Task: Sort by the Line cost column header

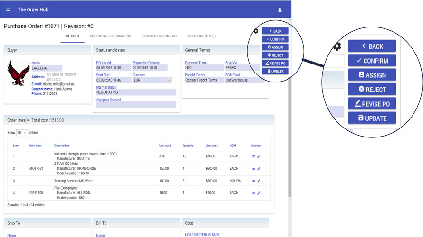Action: (211, 146)
